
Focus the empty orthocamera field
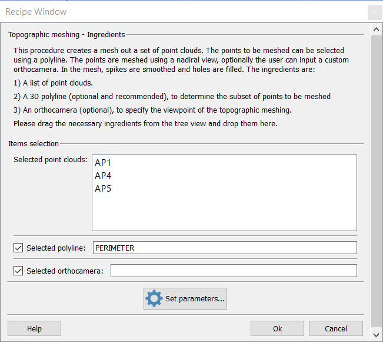(234, 271)
